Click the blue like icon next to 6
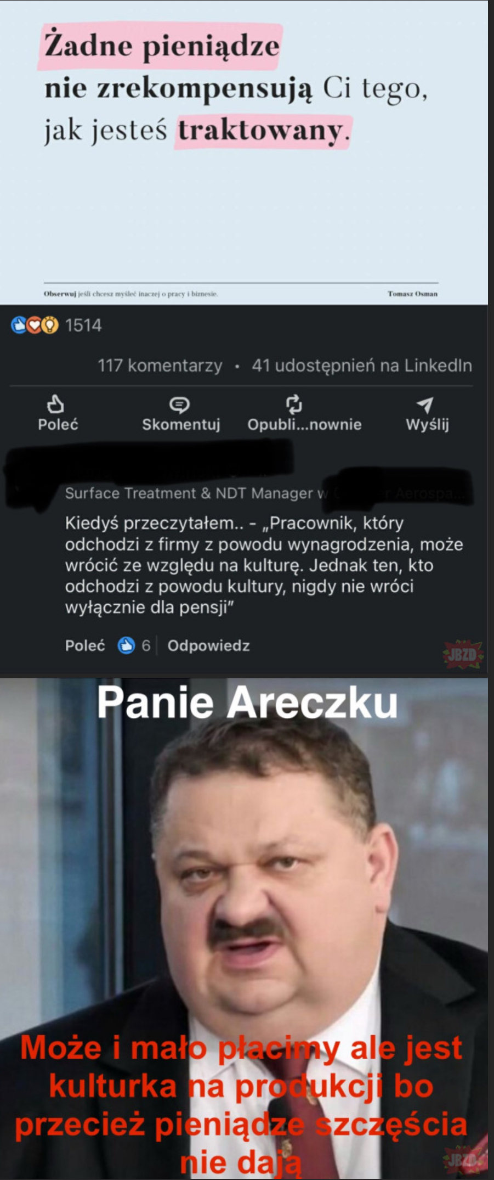 click(126, 645)
